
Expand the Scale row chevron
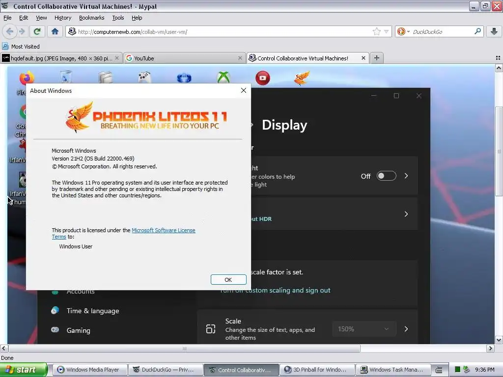406,329
